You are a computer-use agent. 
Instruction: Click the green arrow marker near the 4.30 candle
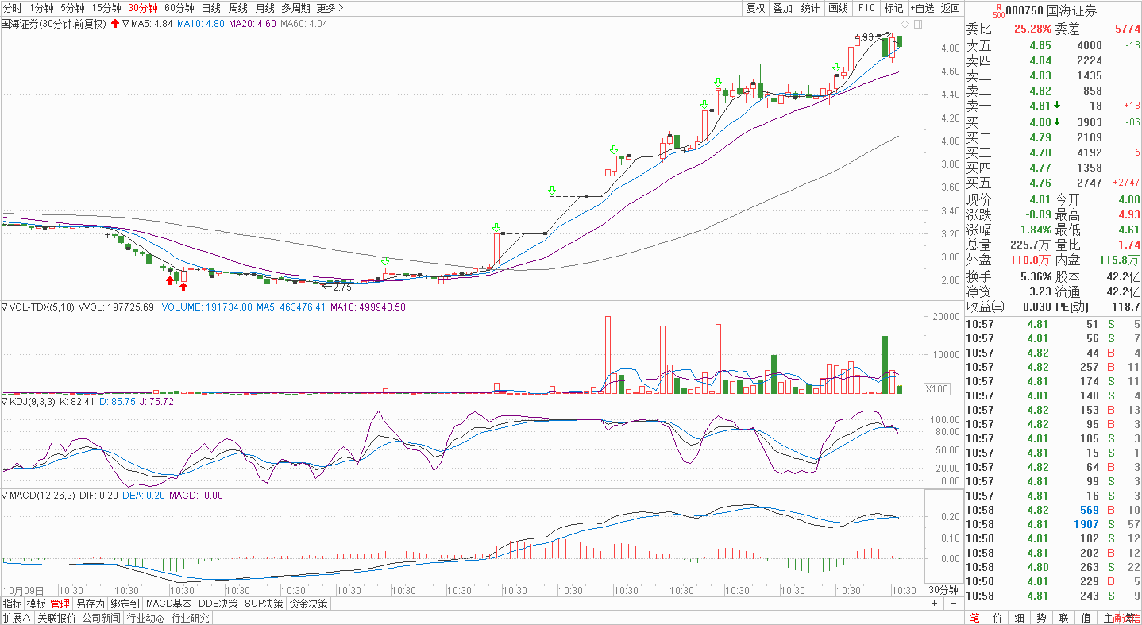click(704, 105)
